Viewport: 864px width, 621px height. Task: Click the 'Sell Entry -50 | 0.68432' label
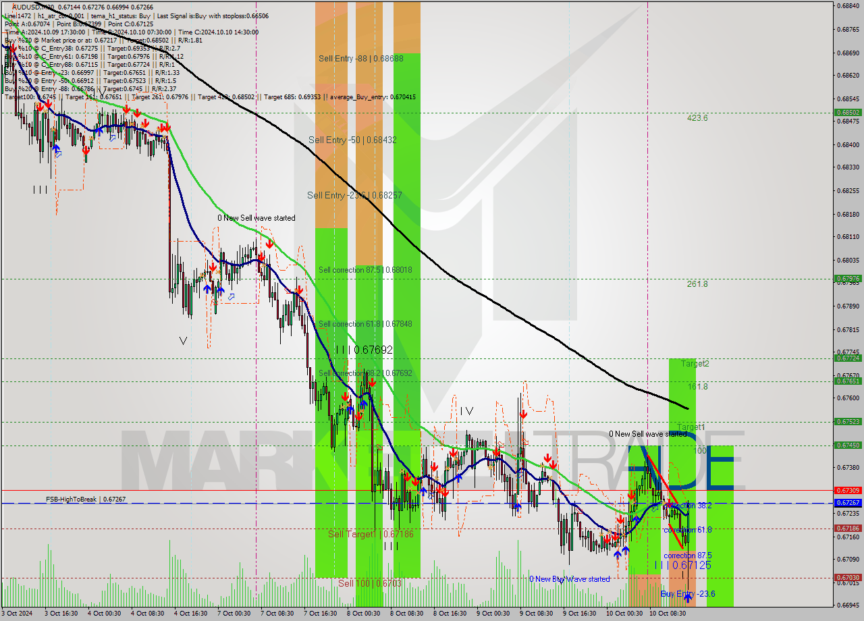[x=352, y=140]
